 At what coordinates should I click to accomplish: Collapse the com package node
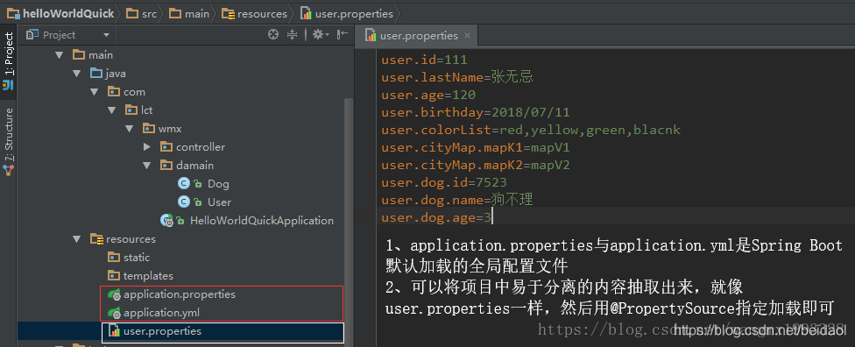coord(95,92)
